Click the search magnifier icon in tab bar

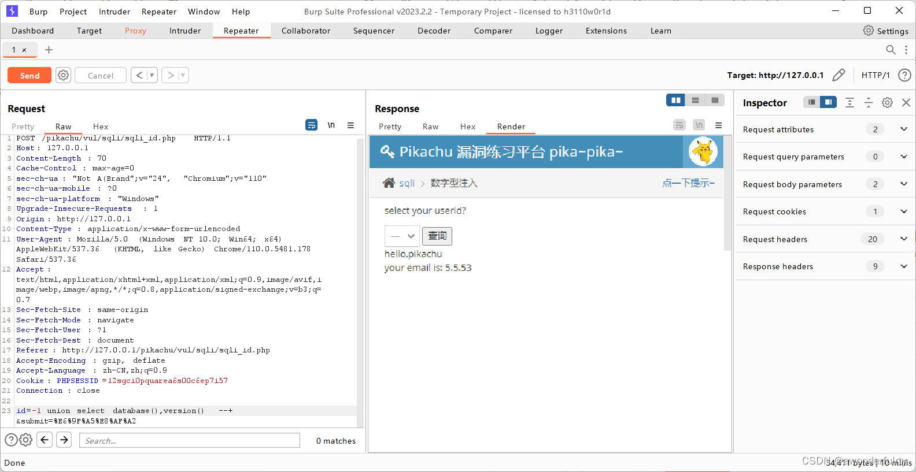click(891, 50)
